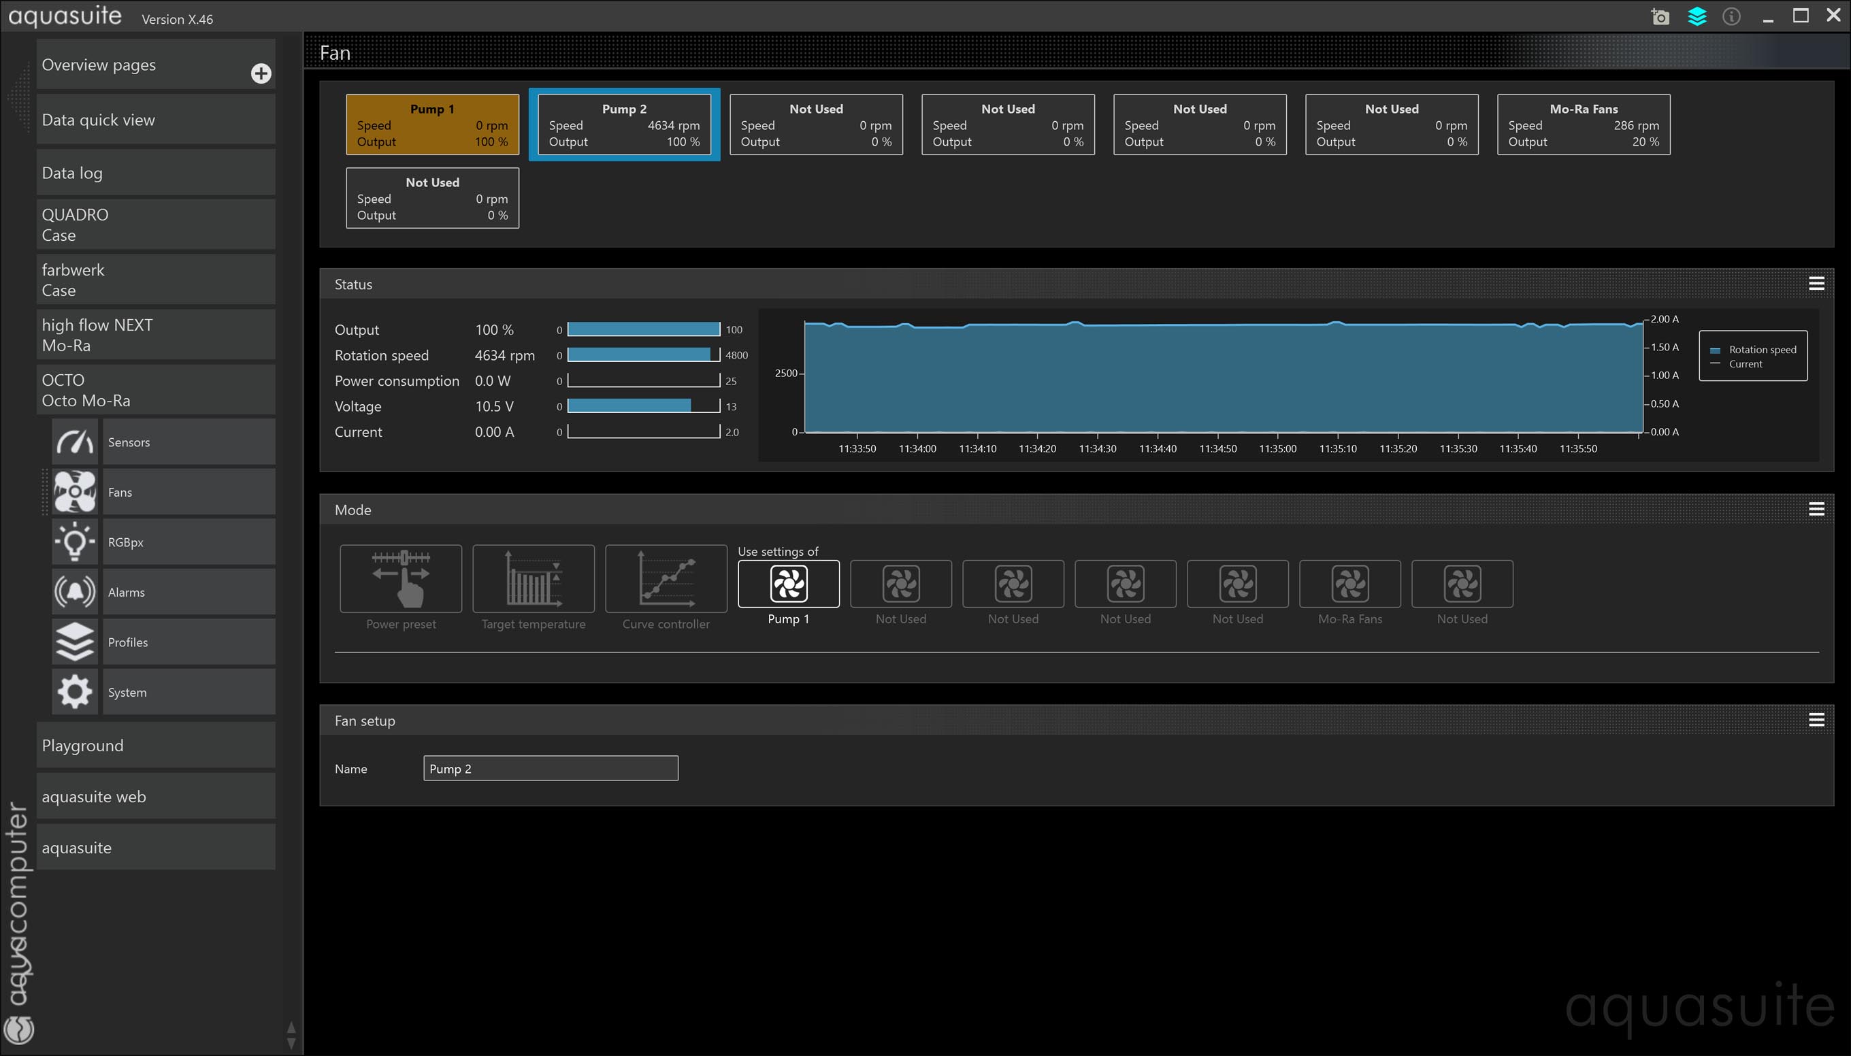Select Curve controller mode
This screenshot has width=1851, height=1056.
pyautogui.click(x=666, y=579)
